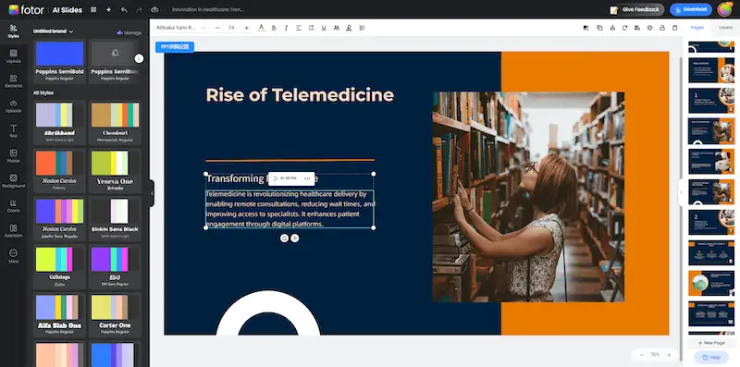This screenshot has width=740, height=367.
Task: Open text color picker in toolbar
Action: 262,28
